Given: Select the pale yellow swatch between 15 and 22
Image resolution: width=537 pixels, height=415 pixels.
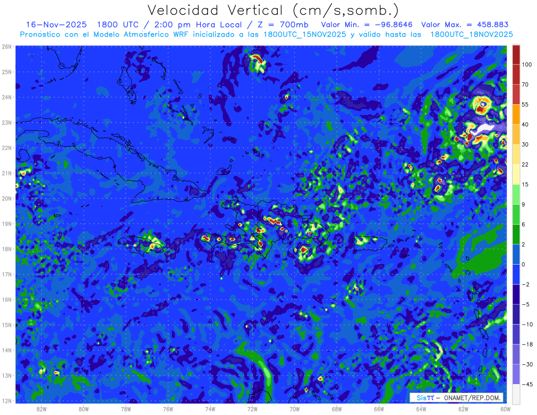Looking at the screenshot, I should tap(516, 174).
